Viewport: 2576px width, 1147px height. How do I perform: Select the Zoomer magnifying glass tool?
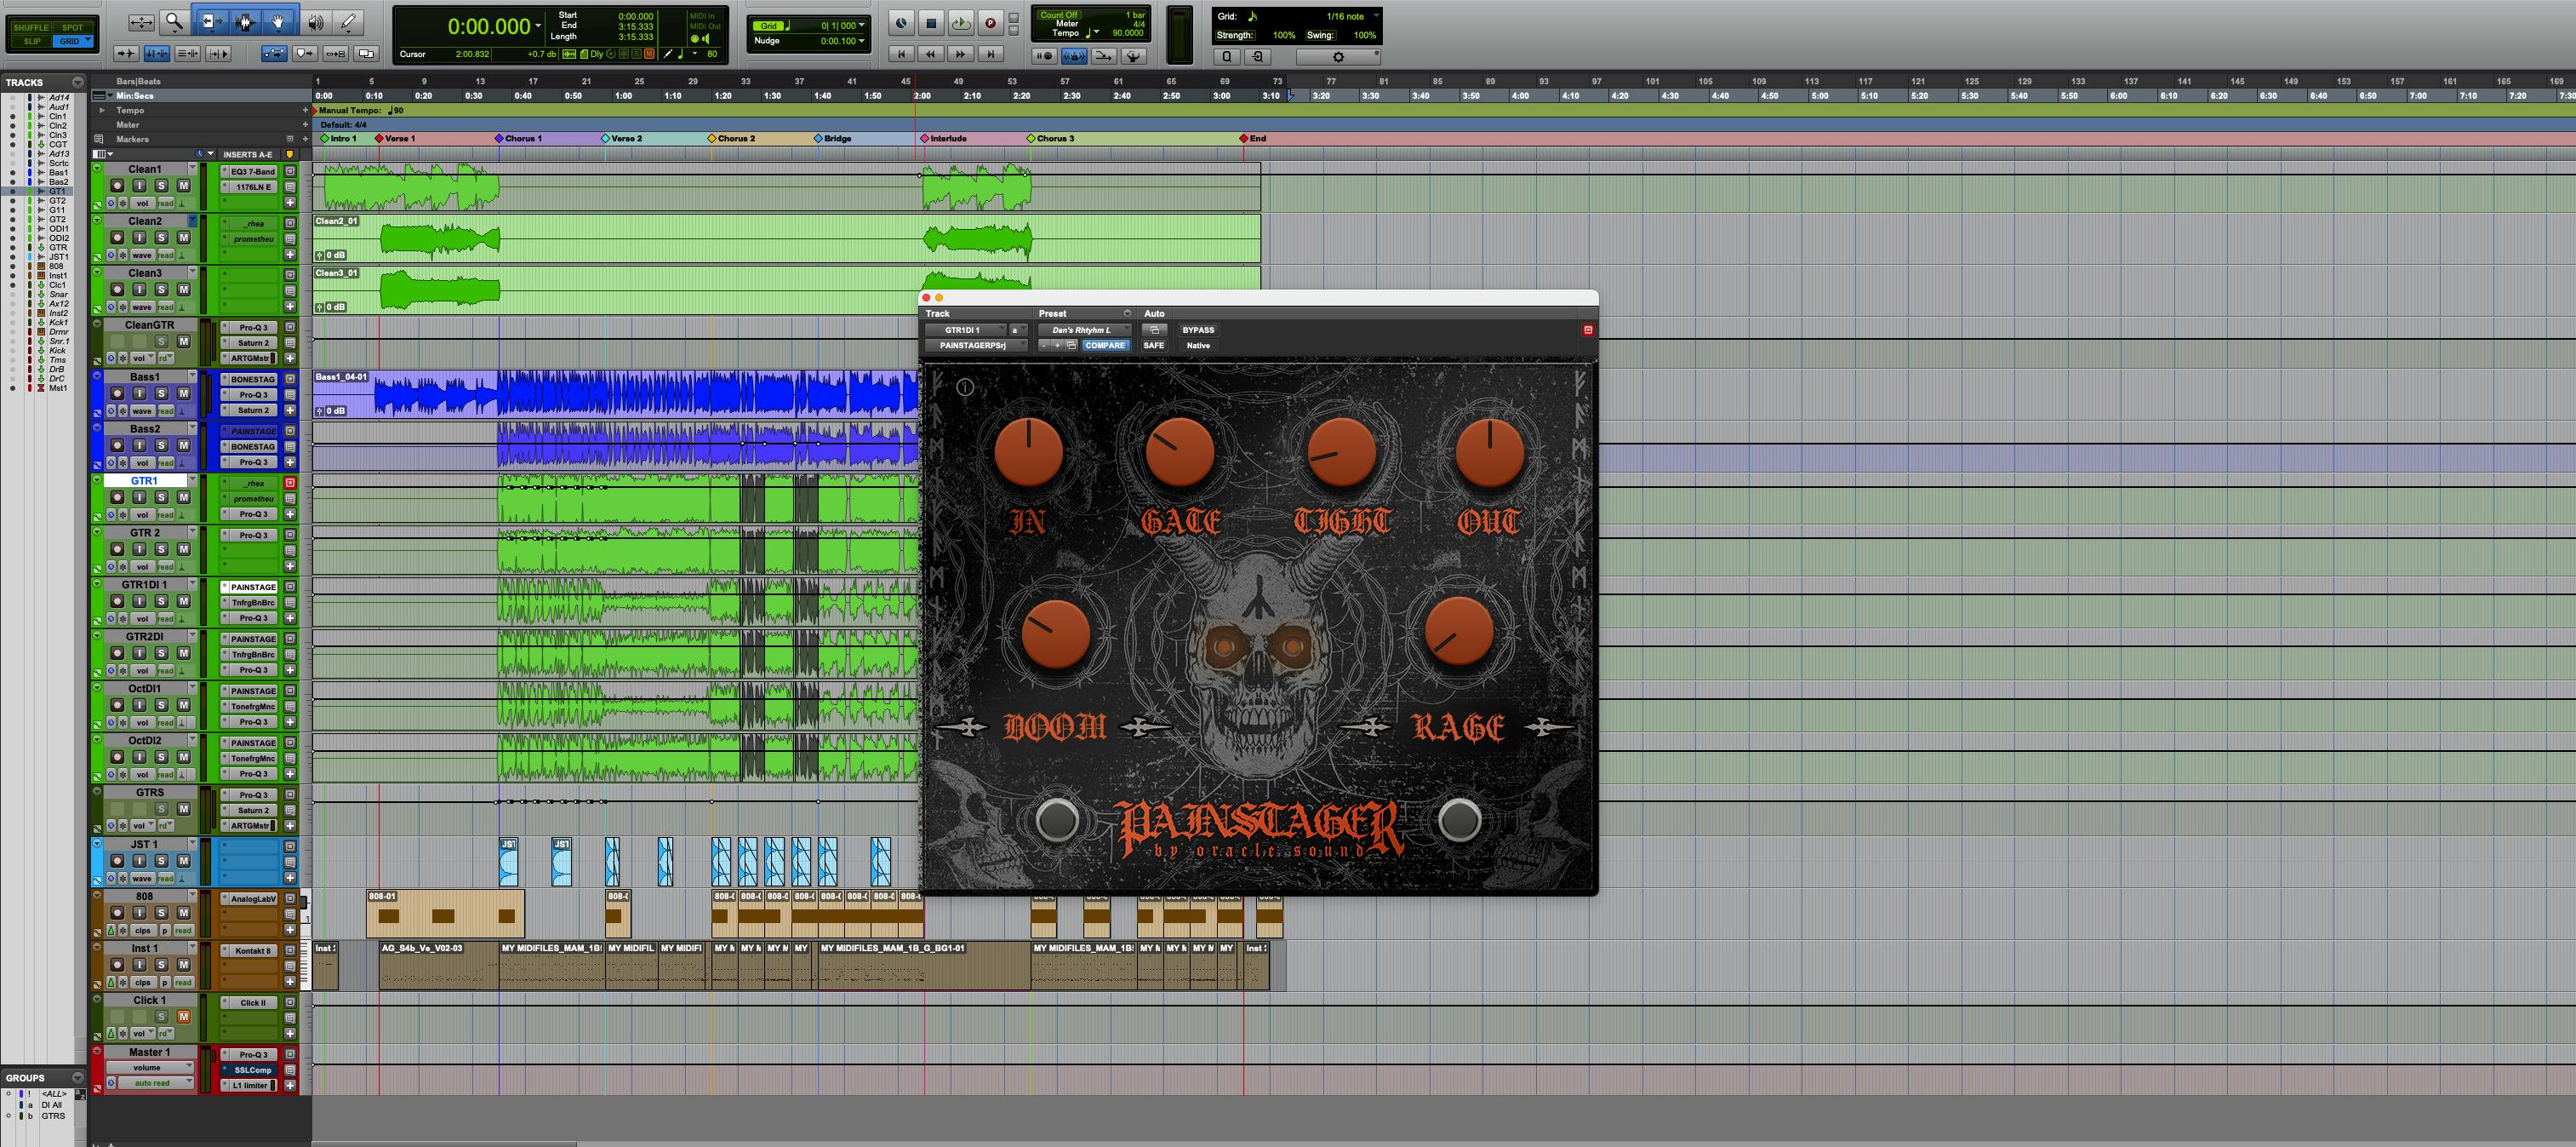tap(174, 21)
